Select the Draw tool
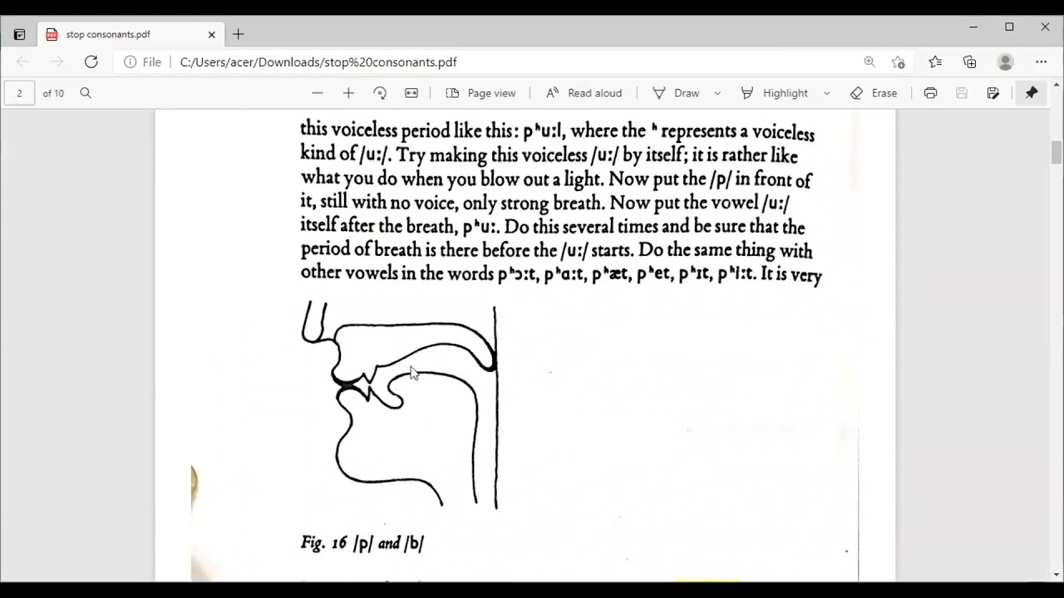The width and height of the screenshot is (1064, 598). 676,93
